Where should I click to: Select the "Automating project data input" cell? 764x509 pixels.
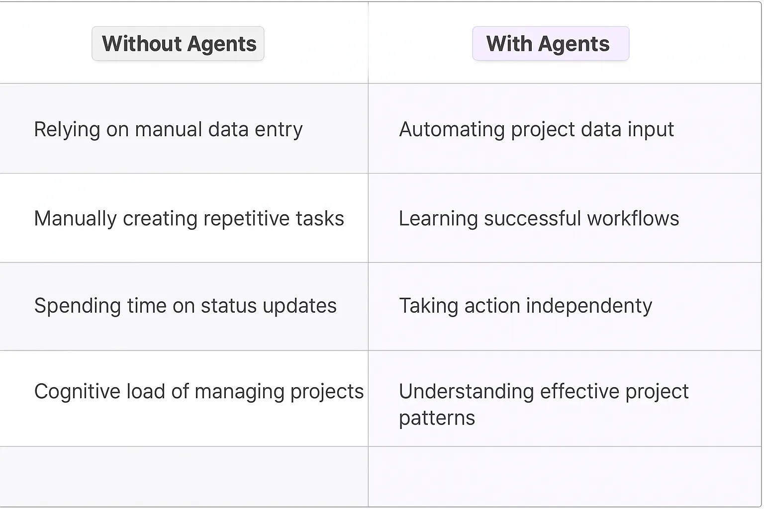[x=536, y=129]
